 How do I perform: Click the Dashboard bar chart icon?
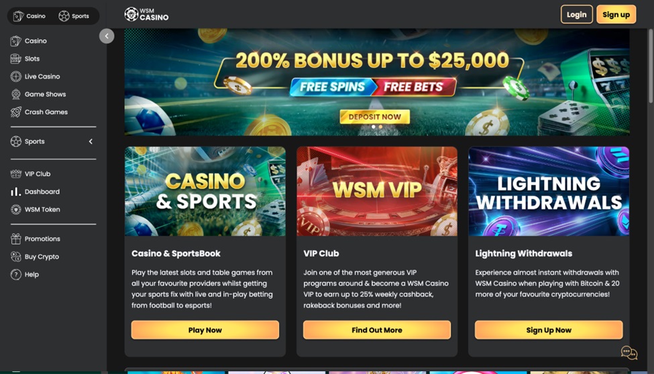pos(15,192)
